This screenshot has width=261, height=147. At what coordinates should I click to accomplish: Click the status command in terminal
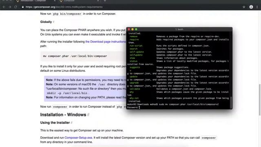[x=133, y=61]
